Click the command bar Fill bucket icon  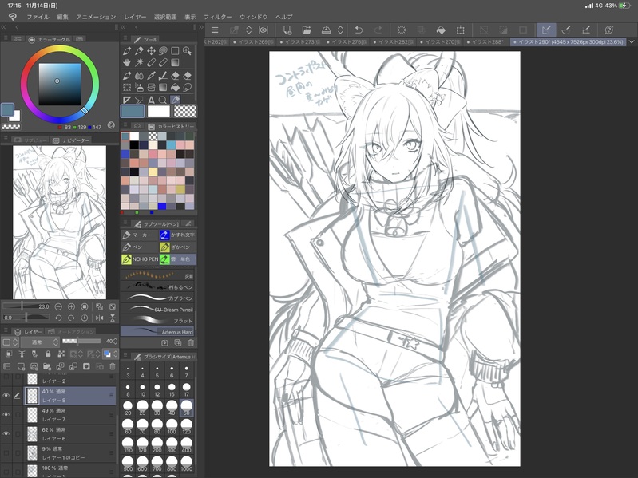coord(441,30)
